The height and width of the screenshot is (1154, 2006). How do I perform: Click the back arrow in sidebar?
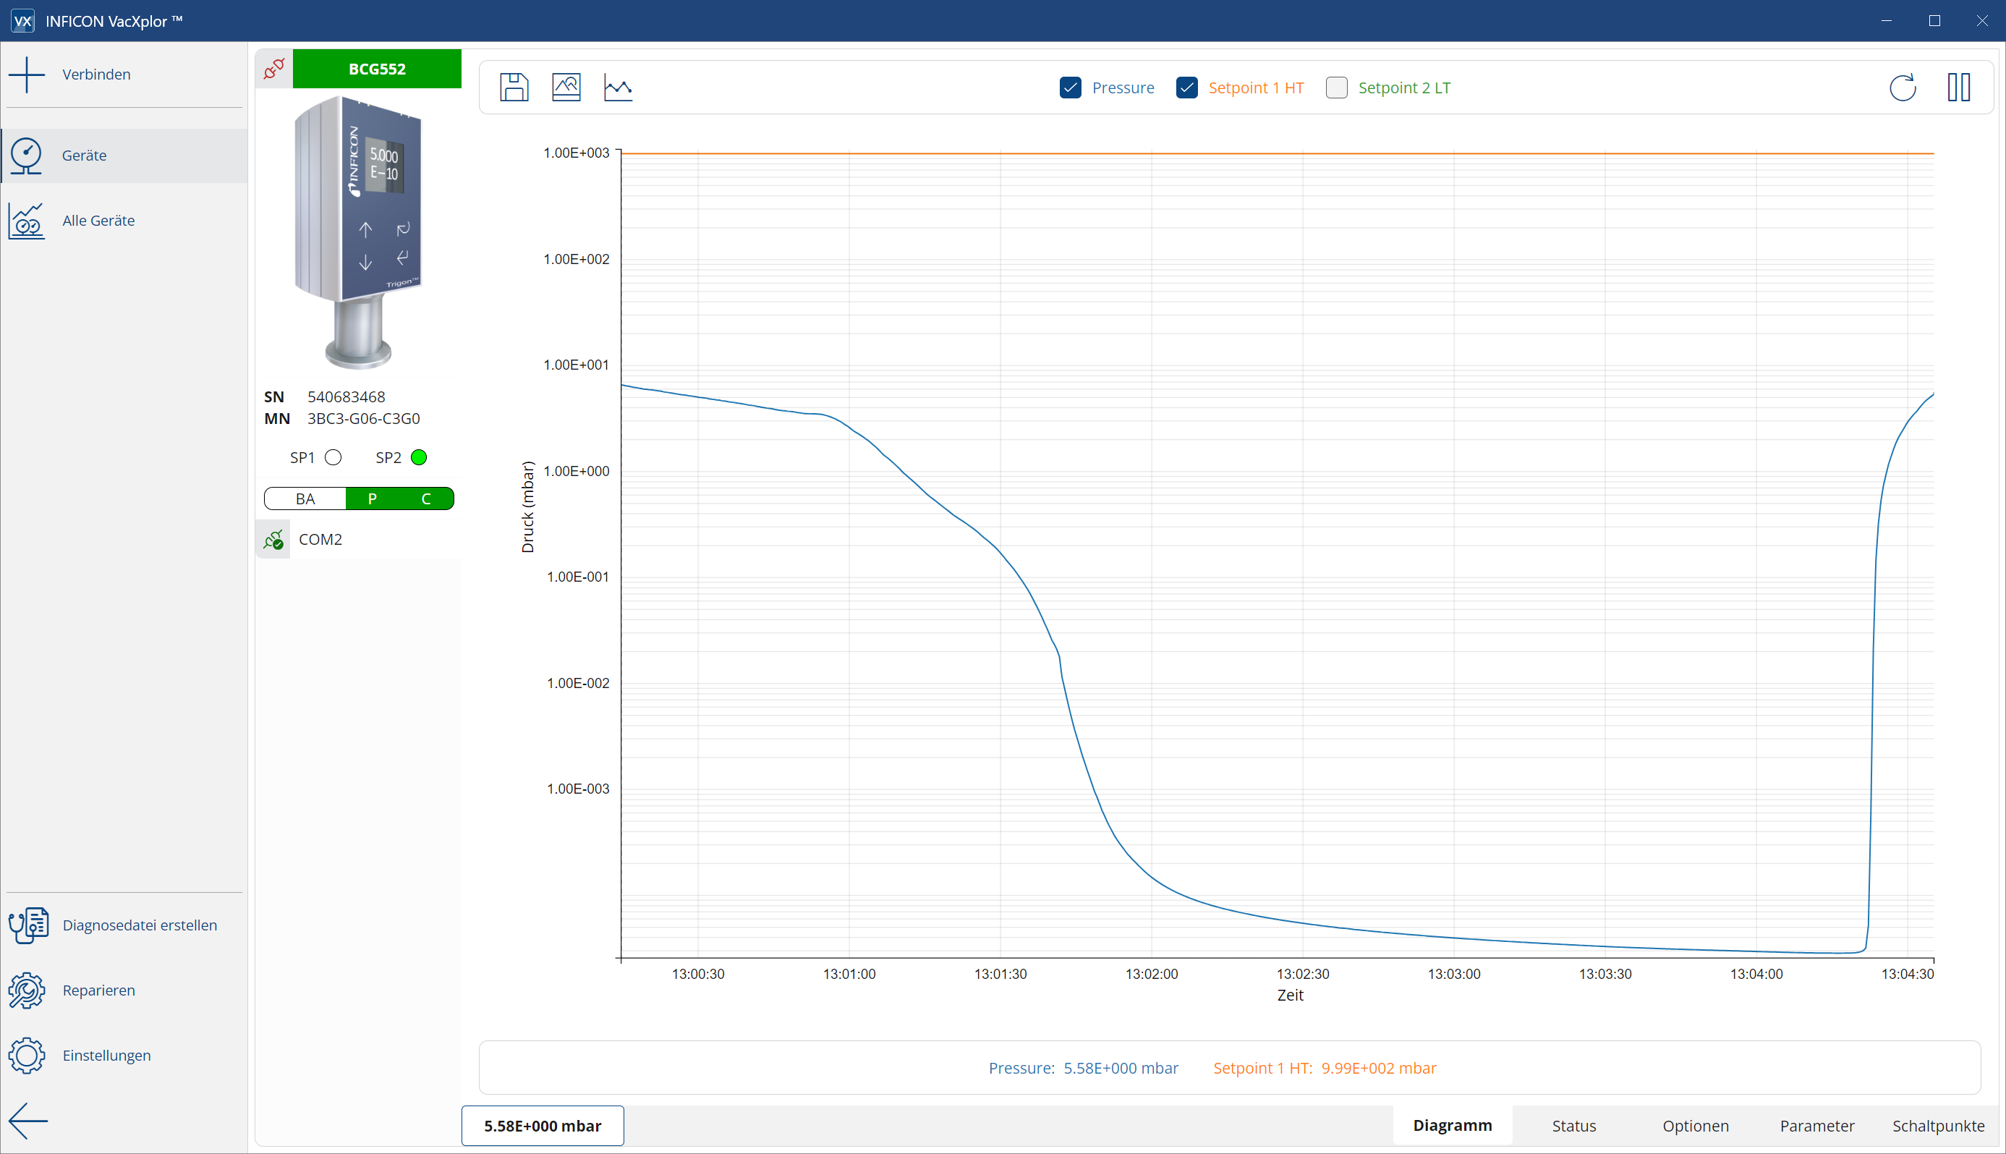pyautogui.click(x=27, y=1120)
